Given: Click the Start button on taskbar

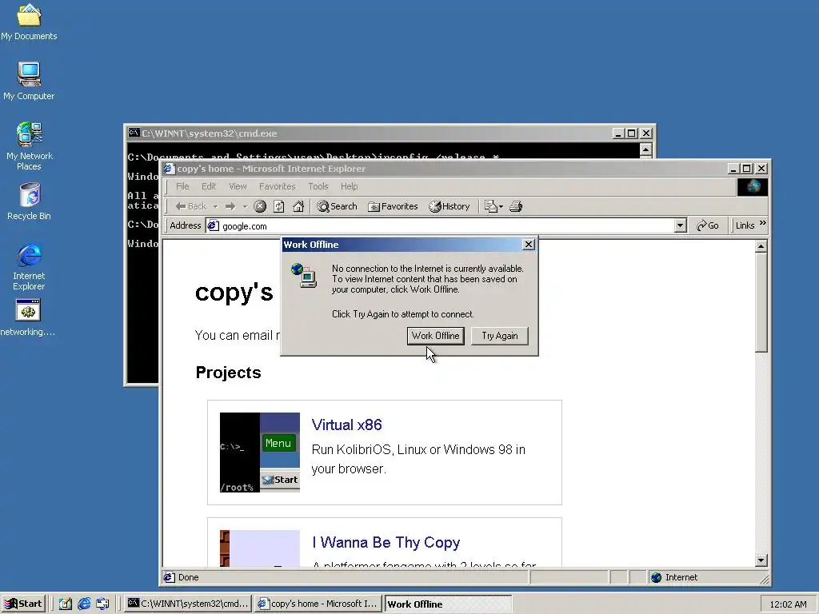Looking at the screenshot, I should tap(23, 604).
